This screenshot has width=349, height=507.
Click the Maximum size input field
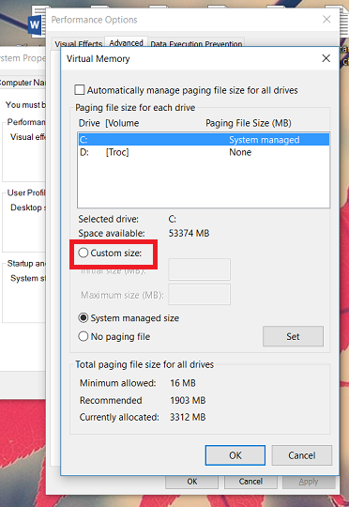click(x=200, y=295)
